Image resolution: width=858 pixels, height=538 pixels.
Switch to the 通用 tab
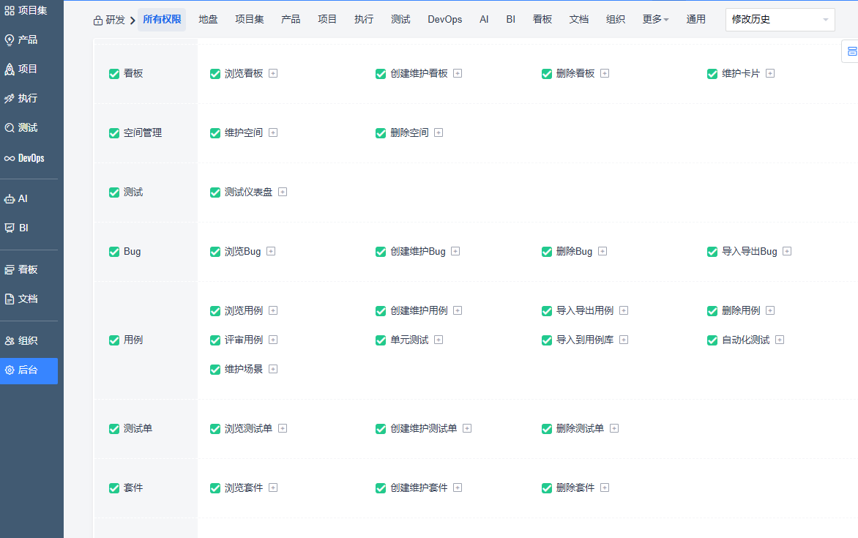click(x=696, y=20)
